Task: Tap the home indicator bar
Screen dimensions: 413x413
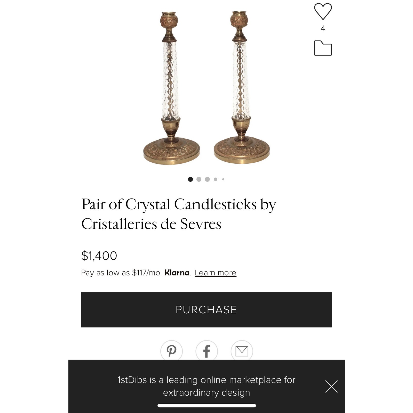Action: 206,406
